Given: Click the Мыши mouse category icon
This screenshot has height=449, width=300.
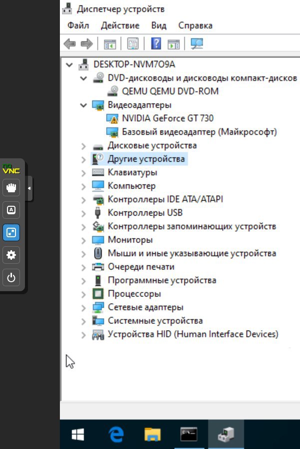Looking at the screenshot, I should 98,253.
